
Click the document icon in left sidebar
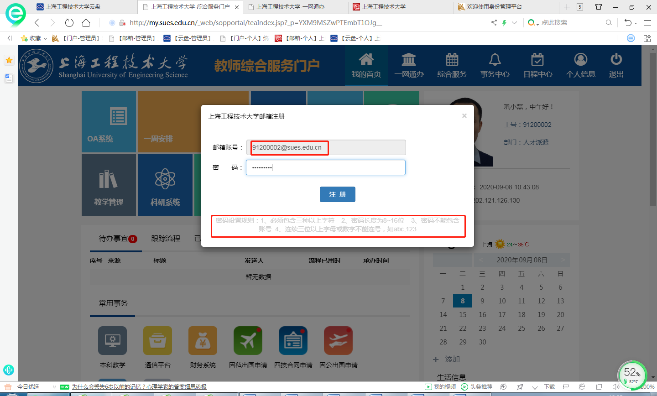9,78
